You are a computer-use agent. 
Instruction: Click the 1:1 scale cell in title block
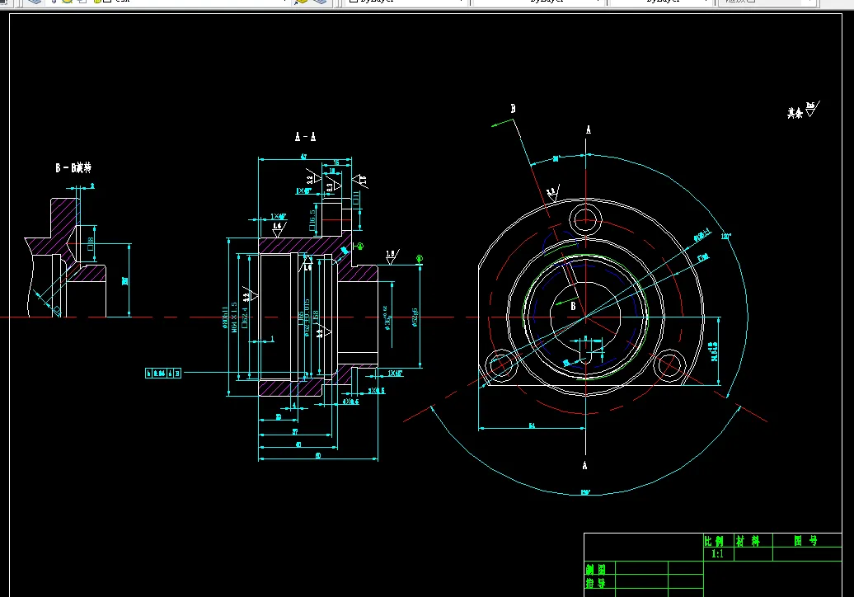[718, 554]
